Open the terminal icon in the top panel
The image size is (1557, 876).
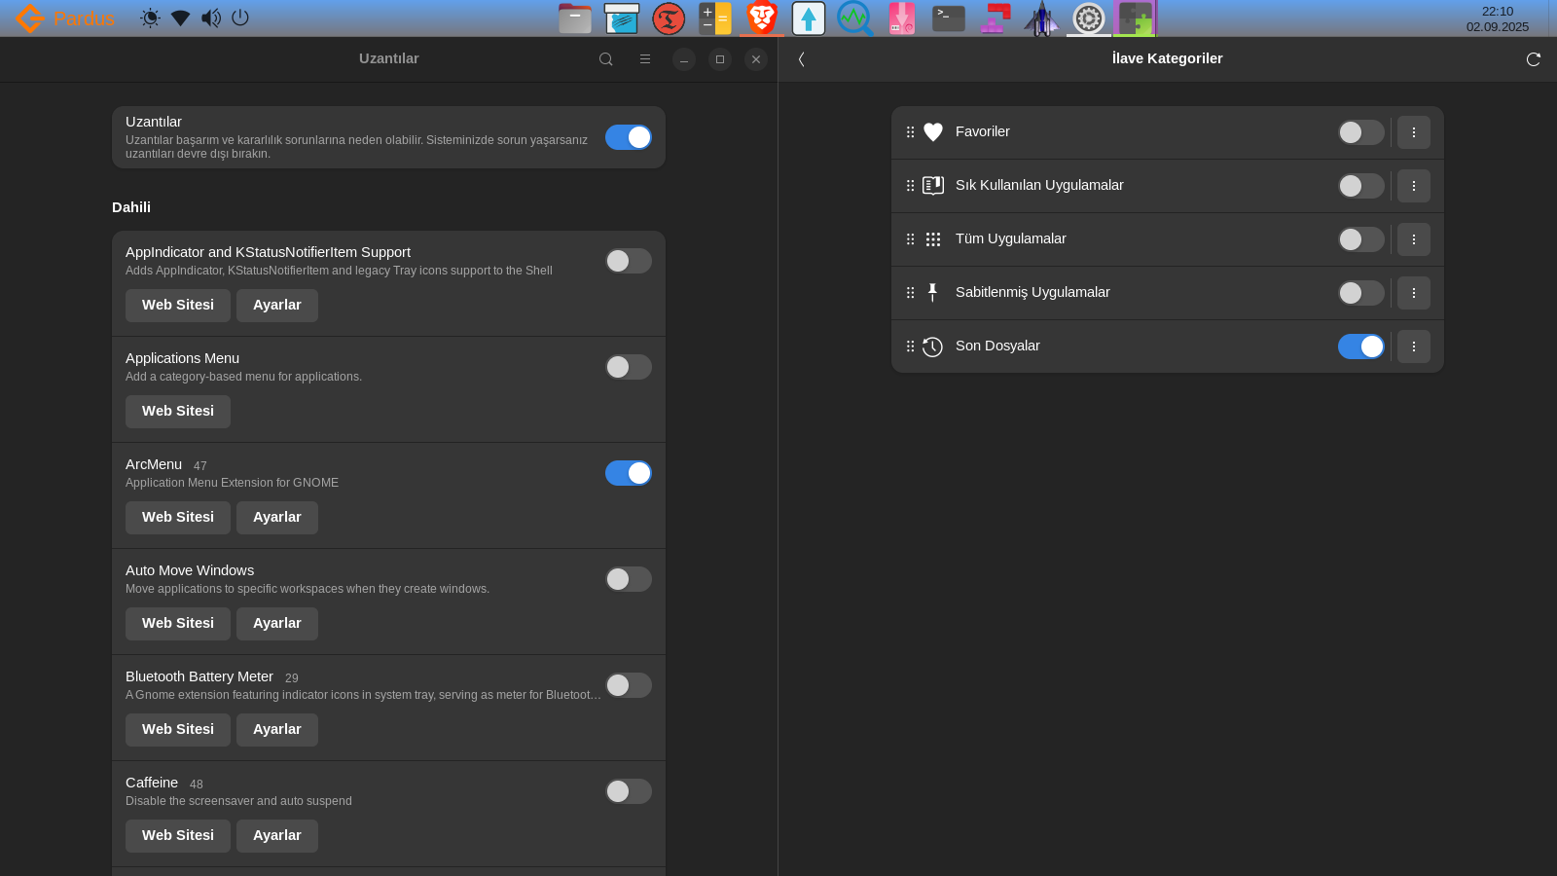coord(948,18)
